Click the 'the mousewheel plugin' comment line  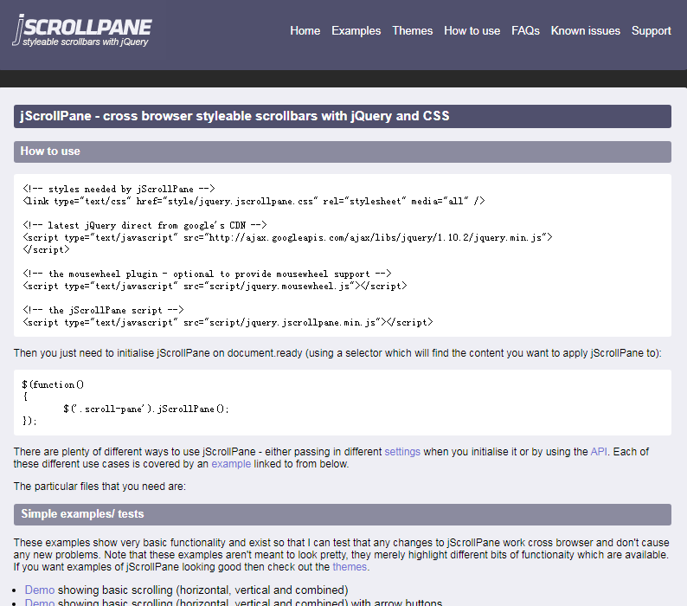pyautogui.click(x=207, y=274)
